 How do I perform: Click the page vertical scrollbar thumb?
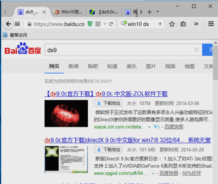tap(216, 63)
